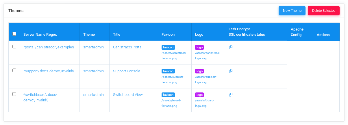Click the favicon badge for Canistracci Portal
The width and height of the screenshot is (348, 125).
pos(168,47)
